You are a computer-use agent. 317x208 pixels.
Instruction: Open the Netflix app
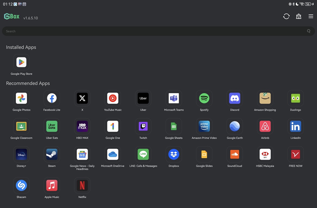82,185
